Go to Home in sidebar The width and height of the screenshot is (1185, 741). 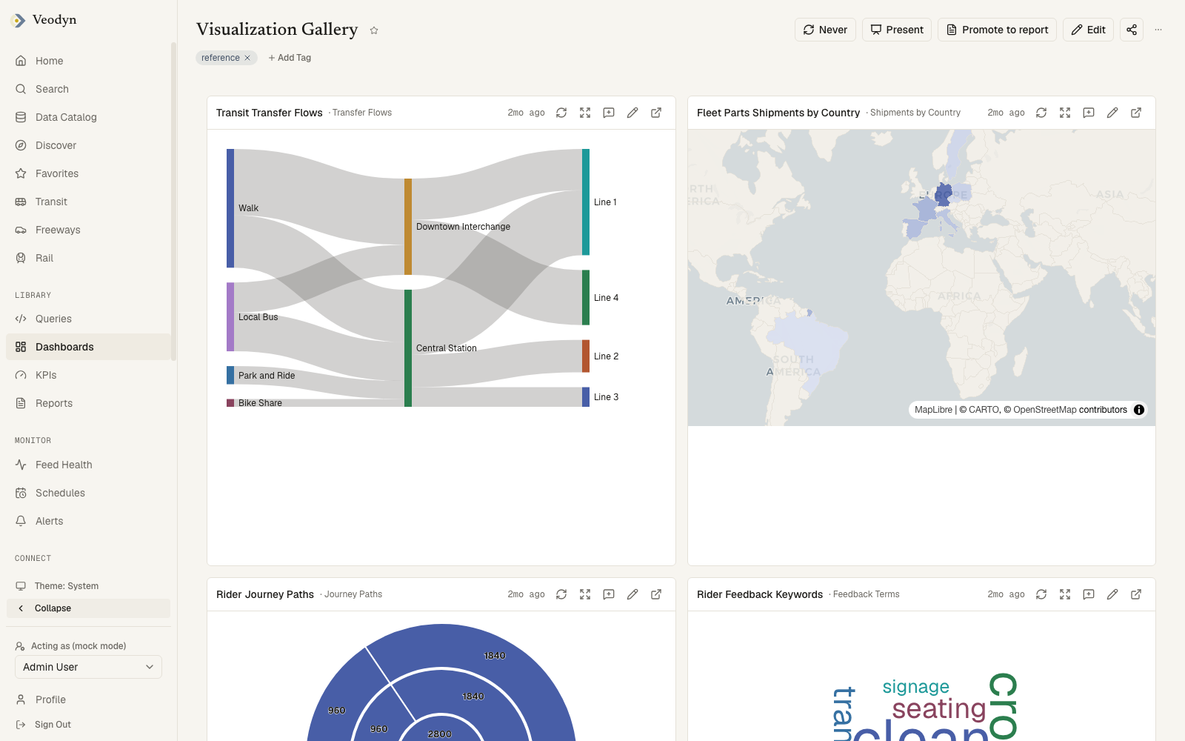tap(88, 61)
